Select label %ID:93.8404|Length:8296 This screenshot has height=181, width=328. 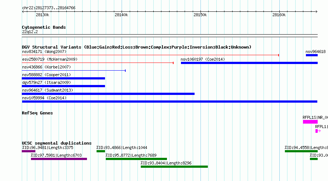[166, 163]
